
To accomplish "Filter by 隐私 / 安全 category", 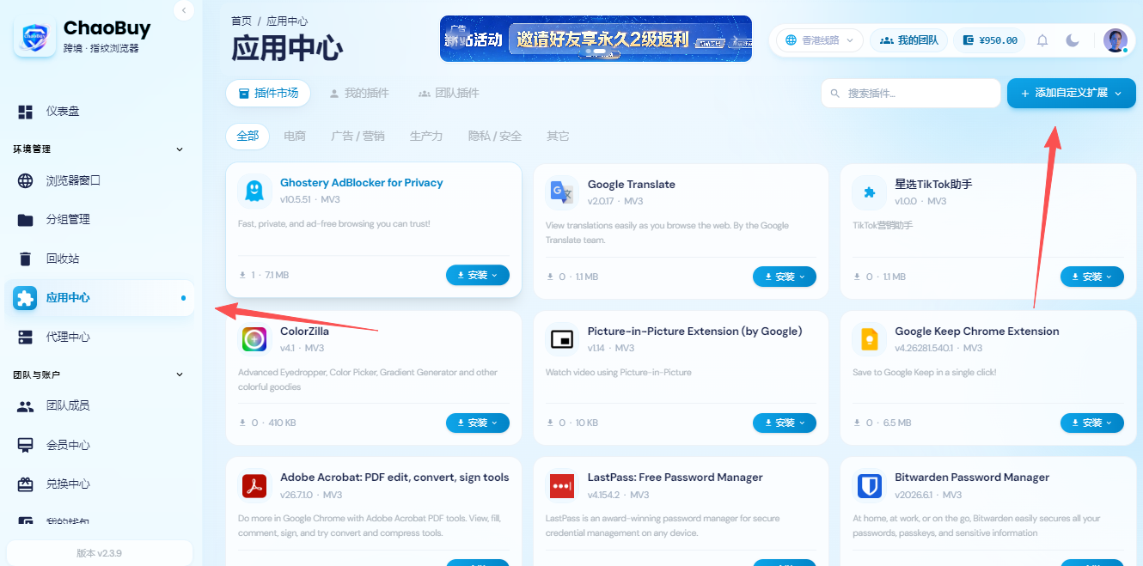I will click(x=495, y=136).
